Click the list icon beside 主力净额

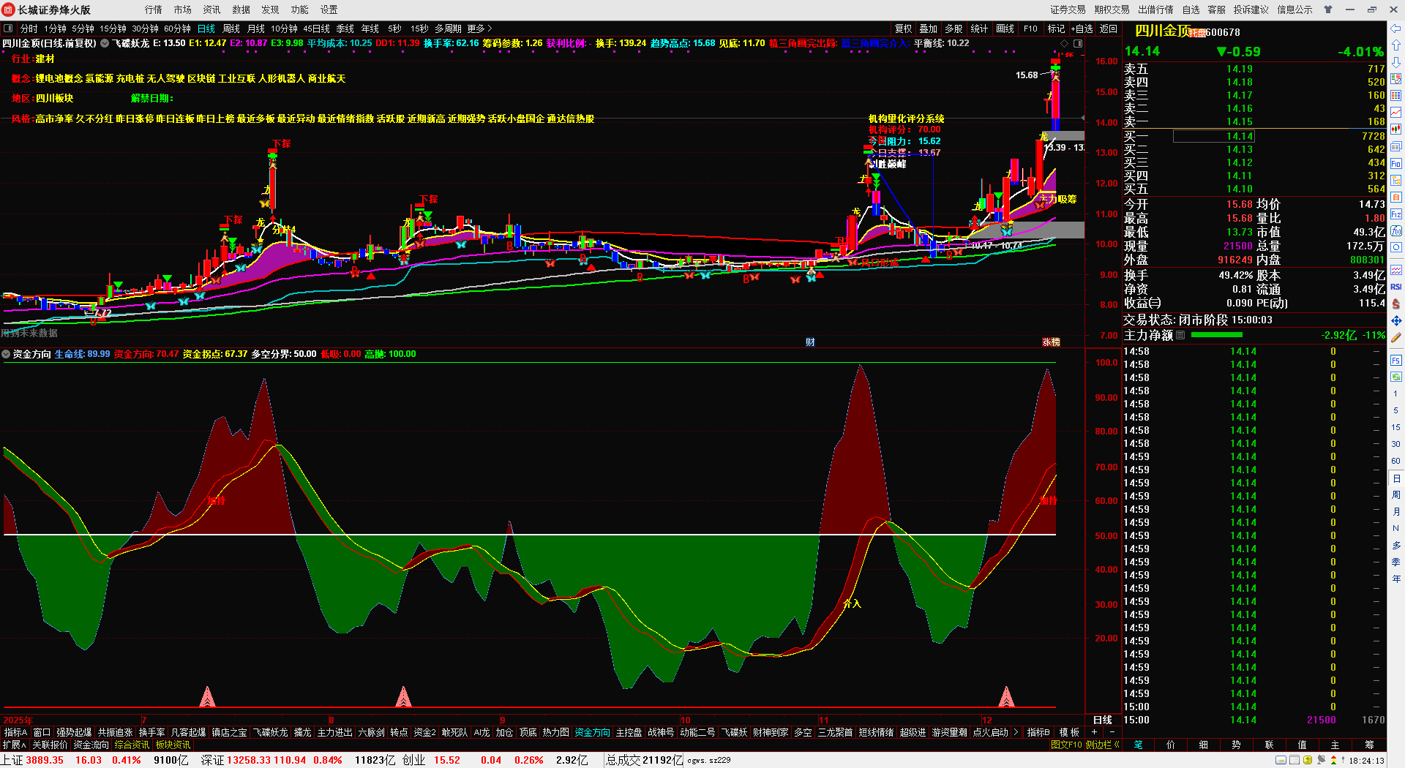pyautogui.click(x=1180, y=335)
